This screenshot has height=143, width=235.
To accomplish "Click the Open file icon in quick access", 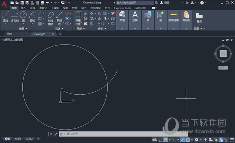I will (17, 3).
